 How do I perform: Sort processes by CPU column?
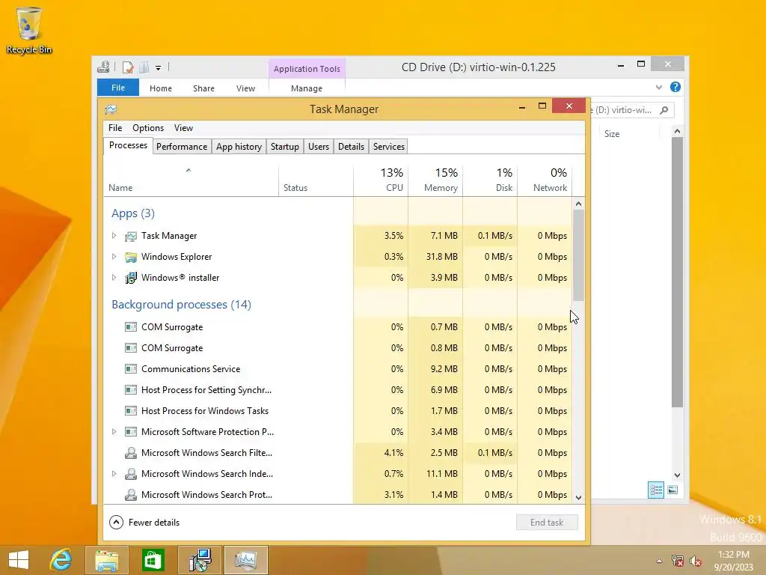[x=381, y=180]
